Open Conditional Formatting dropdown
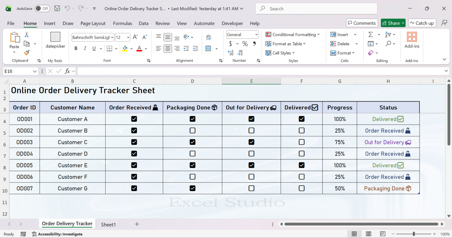The image size is (452, 238). pyautogui.click(x=293, y=34)
